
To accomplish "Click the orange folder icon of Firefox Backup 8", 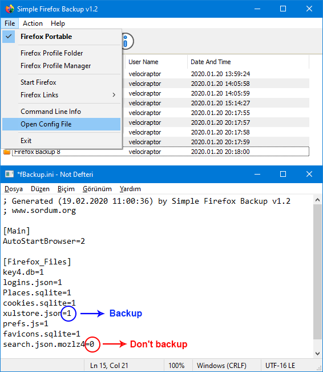I will pyautogui.click(x=7, y=152).
